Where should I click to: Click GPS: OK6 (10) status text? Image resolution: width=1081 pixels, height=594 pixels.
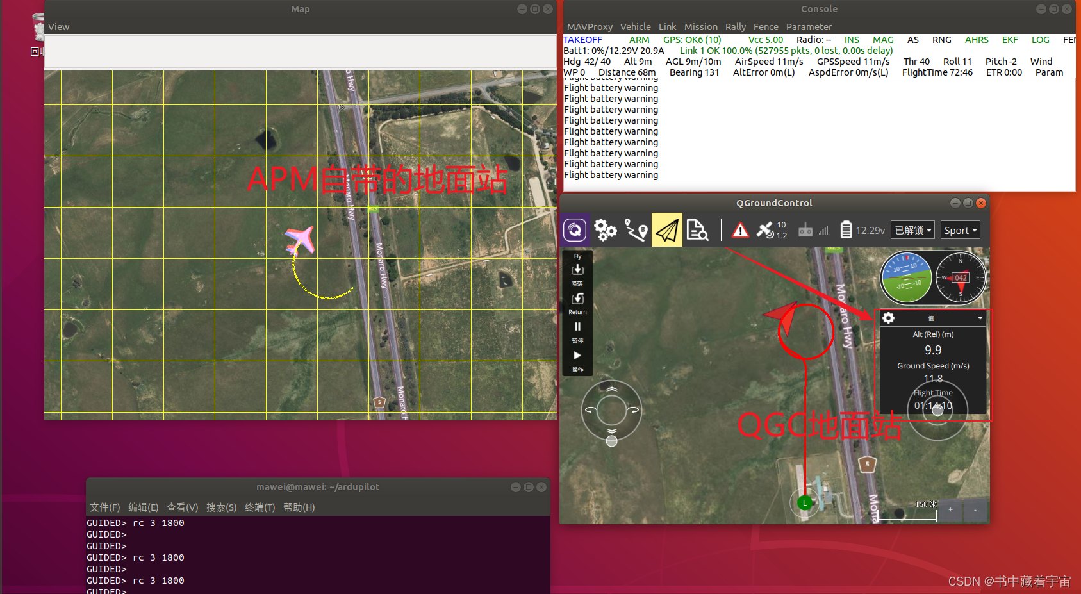(692, 40)
